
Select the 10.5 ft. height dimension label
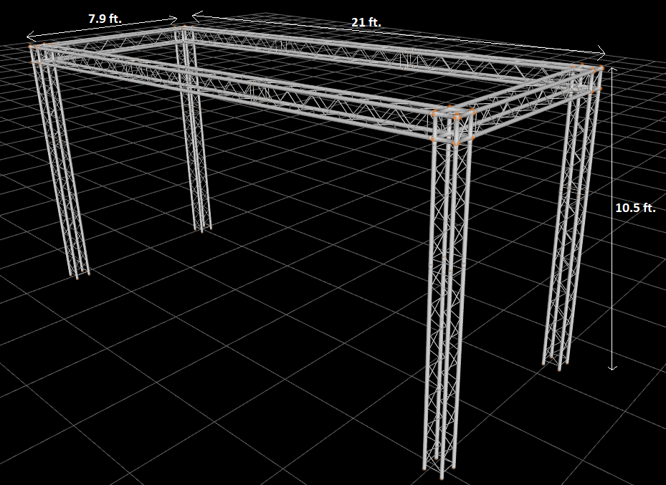pos(635,208)
